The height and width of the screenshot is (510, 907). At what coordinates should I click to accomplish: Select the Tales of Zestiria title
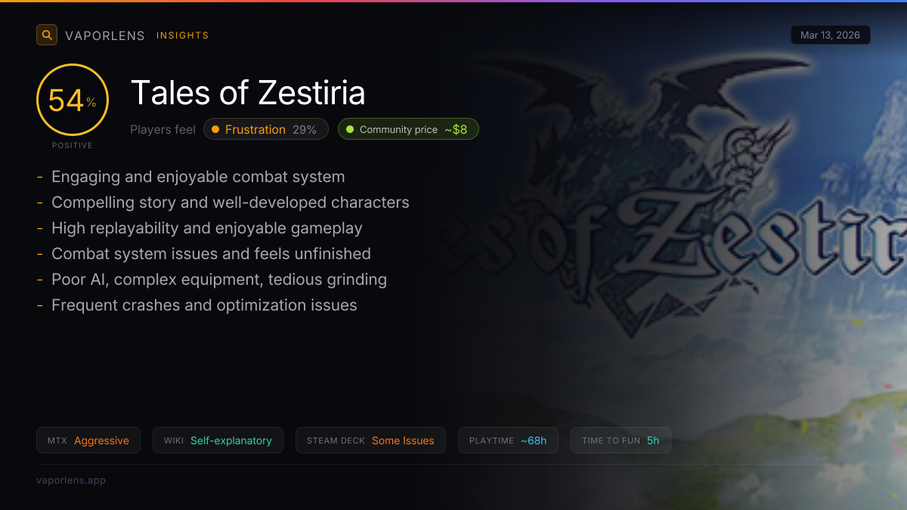pos(248,93)
